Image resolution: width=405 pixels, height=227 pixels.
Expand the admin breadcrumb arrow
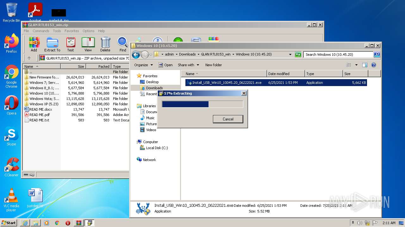coord(177,55)
